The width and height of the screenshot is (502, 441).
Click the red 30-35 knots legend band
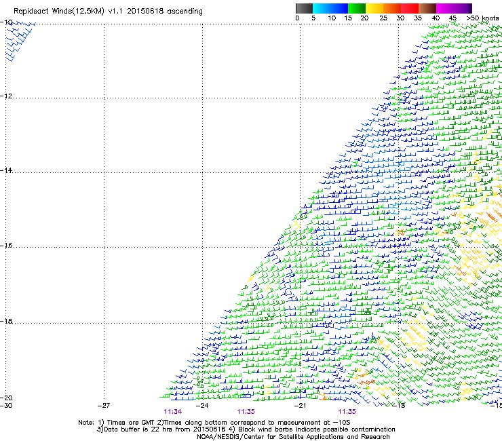(410, 8)
